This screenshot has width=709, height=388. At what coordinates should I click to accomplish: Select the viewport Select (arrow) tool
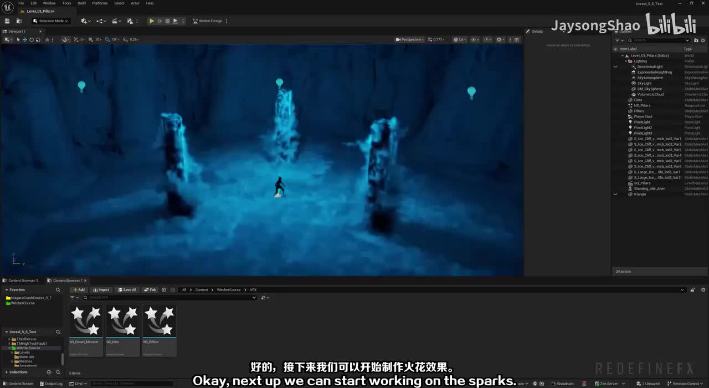click(18, 39)
